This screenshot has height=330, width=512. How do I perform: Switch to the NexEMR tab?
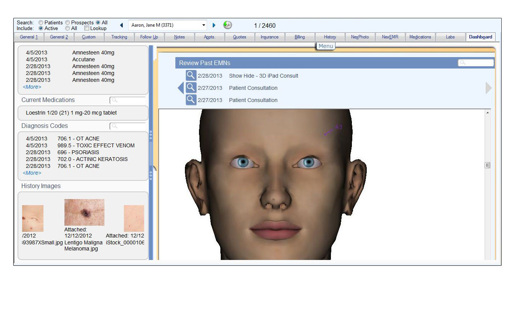coord(390,37)
